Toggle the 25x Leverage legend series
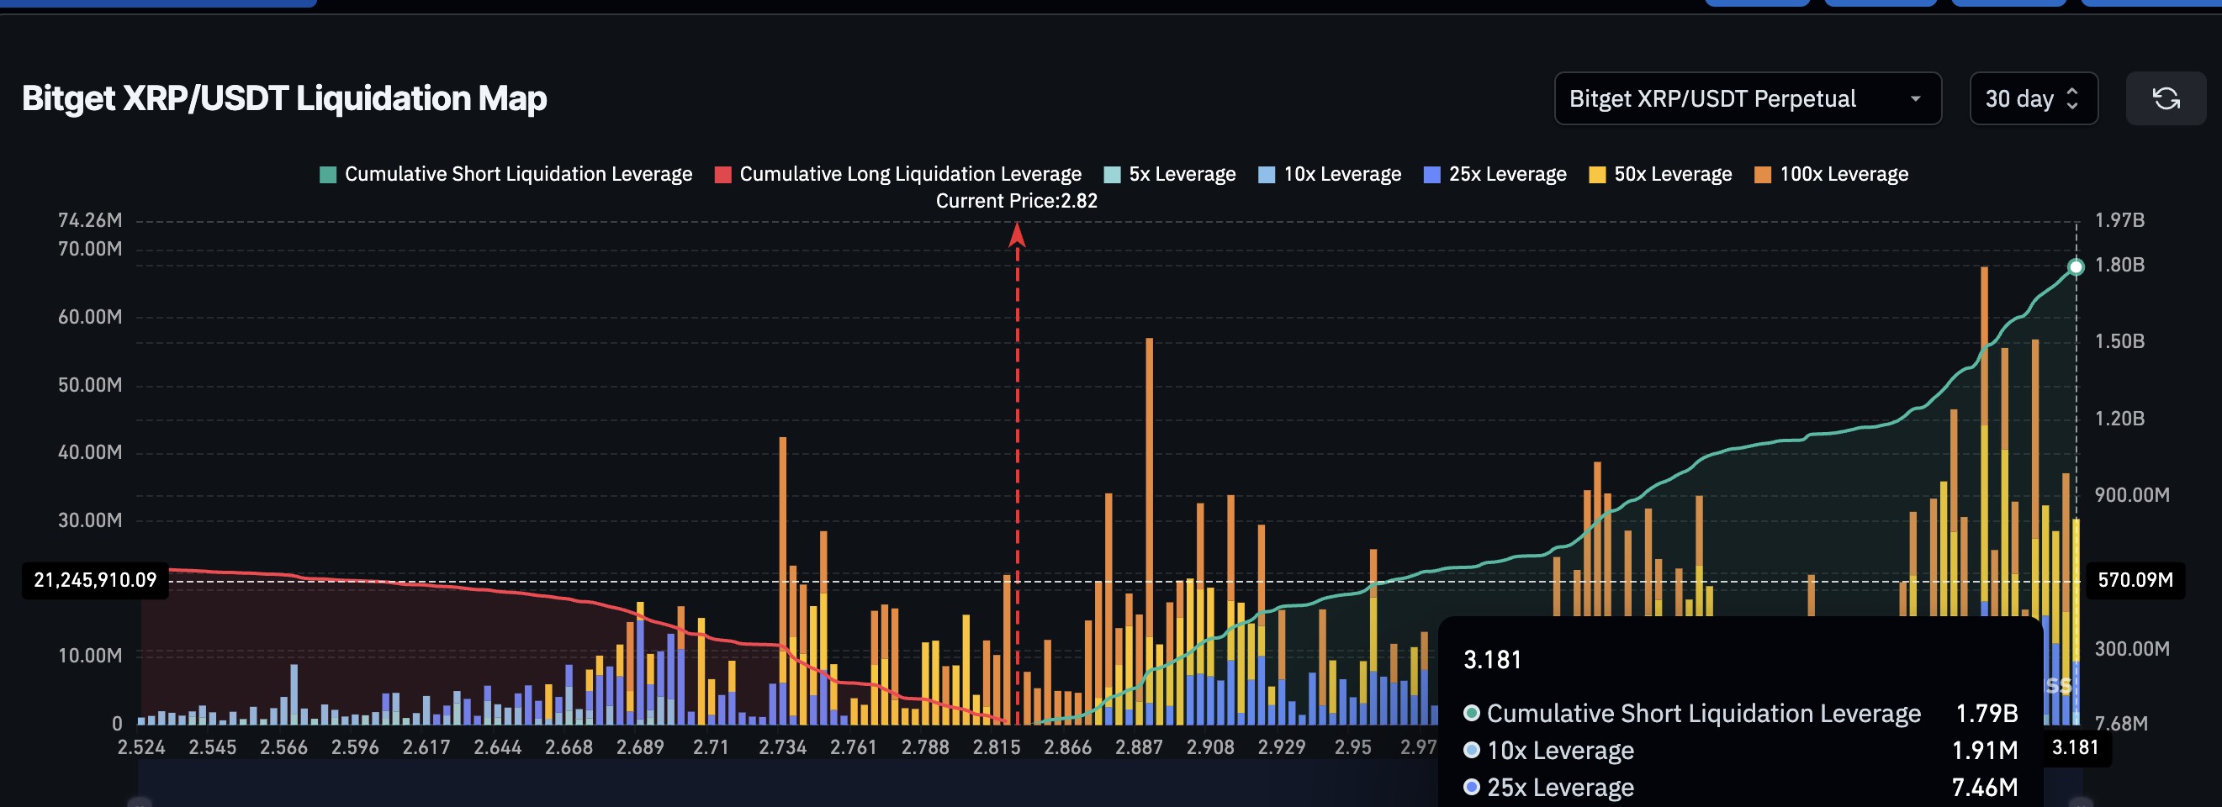Screen dimensions: 2222x807 (x=1495, y=174)
